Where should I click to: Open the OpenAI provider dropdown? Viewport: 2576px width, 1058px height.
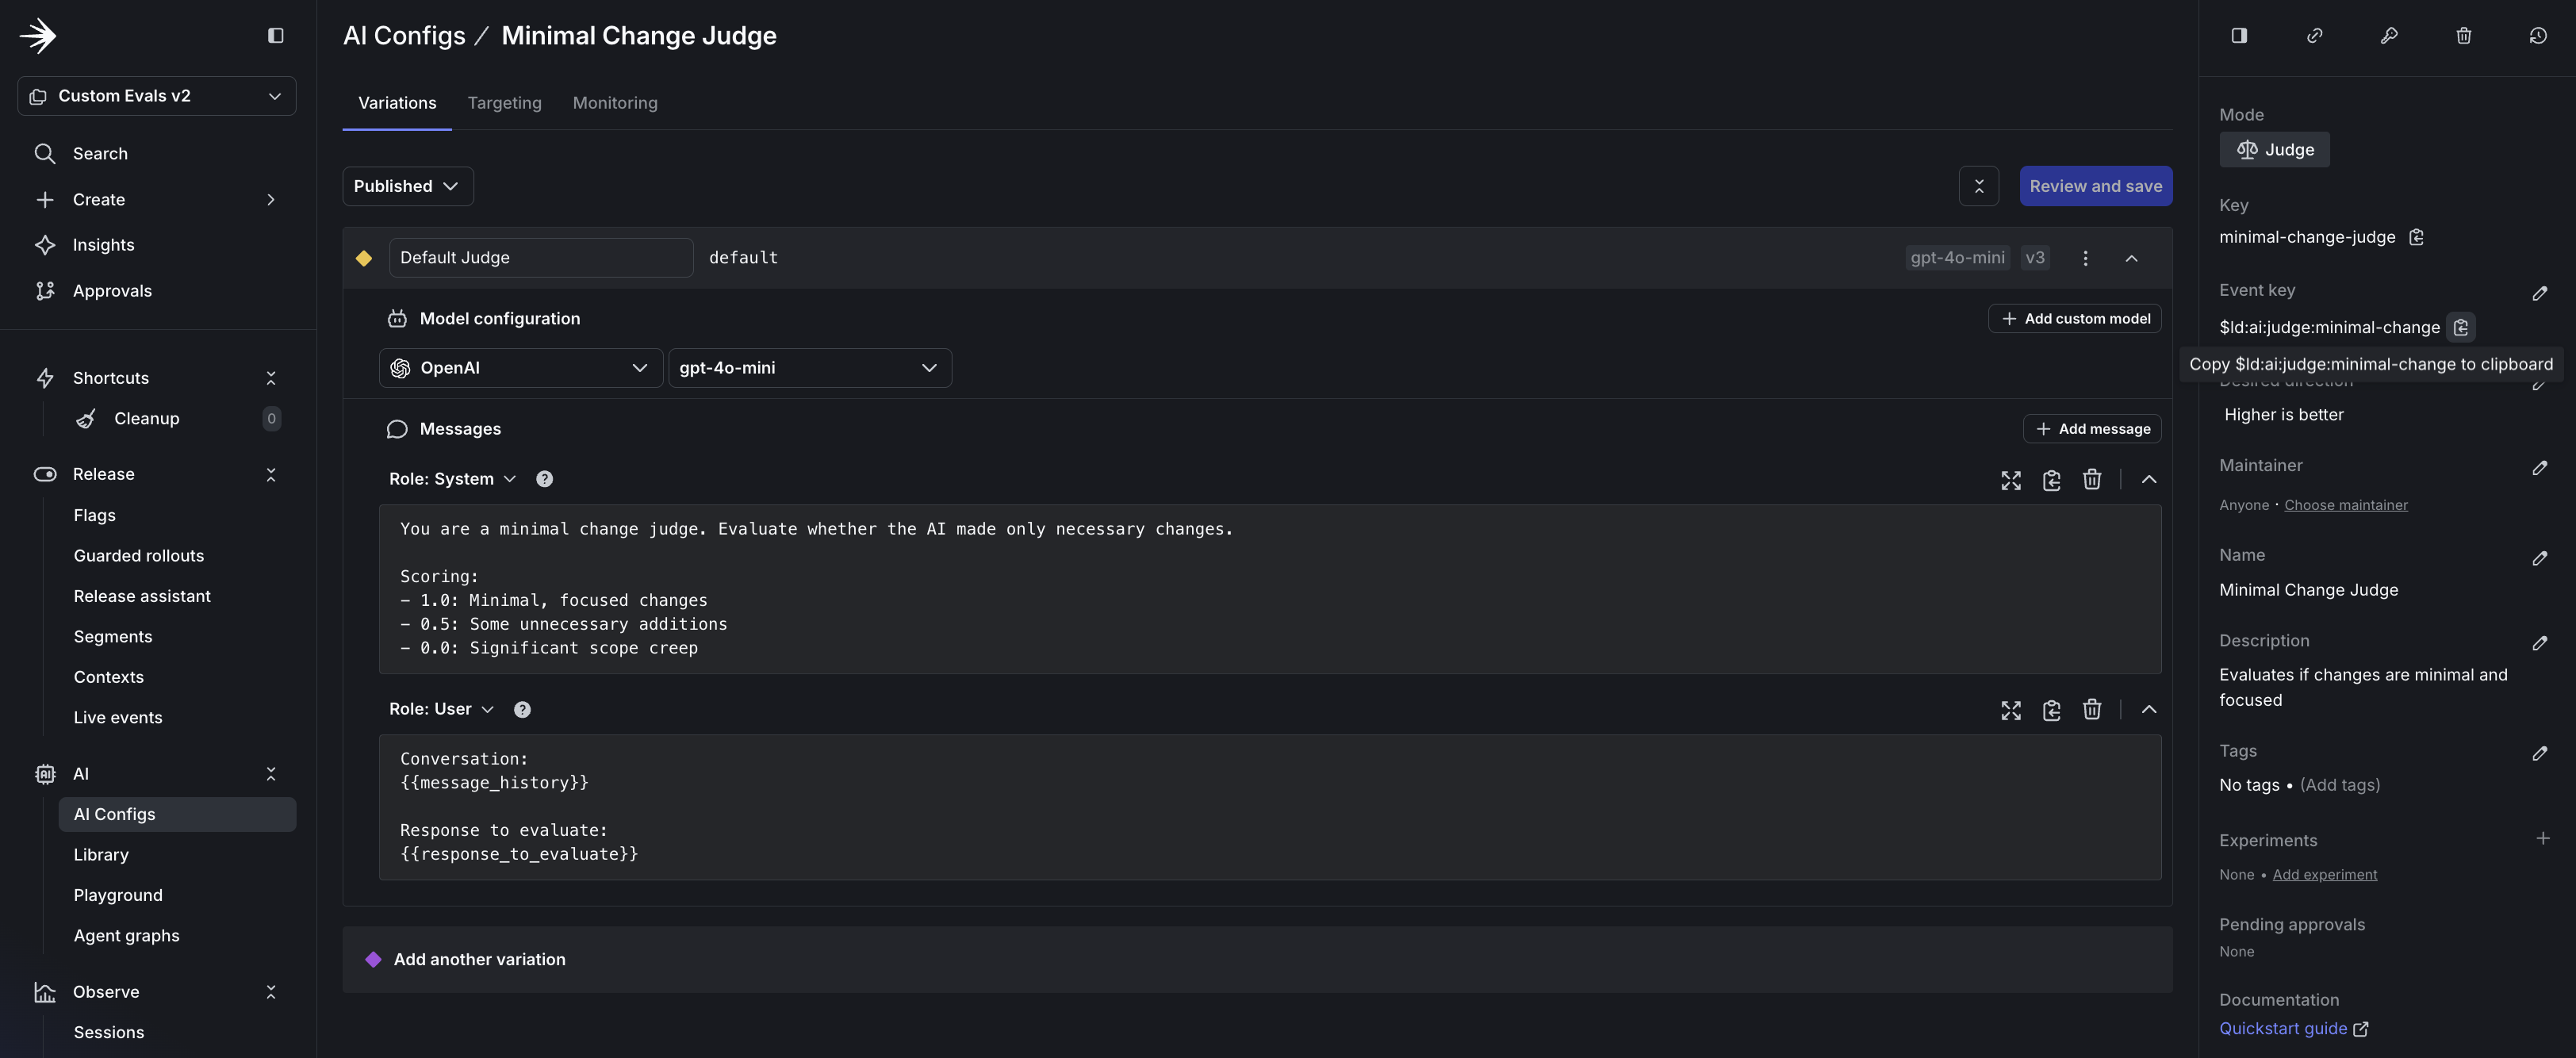coord(520,367)
